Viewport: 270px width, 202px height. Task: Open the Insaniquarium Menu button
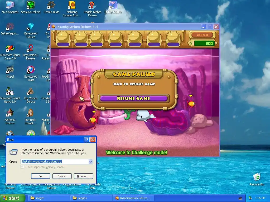click(202, 35)
